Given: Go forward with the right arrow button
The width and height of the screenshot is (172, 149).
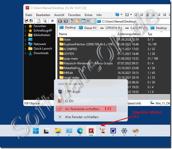Looking at the screenshot, I should pyautogui.click(x=66, y=21).
